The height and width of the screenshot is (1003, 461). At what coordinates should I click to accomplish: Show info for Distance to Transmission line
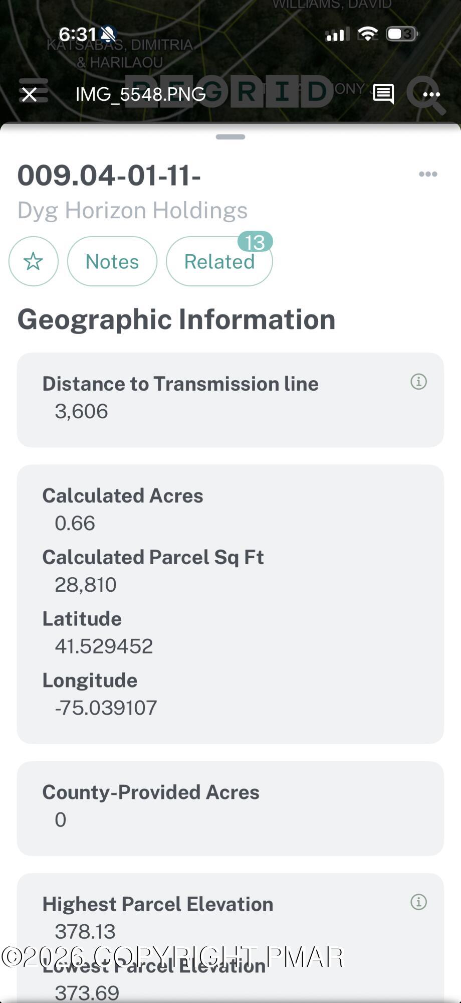[418, 382]
